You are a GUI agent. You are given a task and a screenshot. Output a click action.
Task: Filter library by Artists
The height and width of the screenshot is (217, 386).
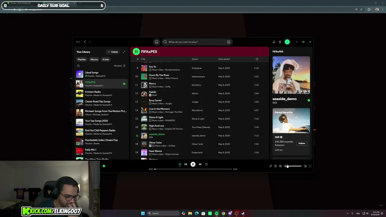(x=106, y=59)
